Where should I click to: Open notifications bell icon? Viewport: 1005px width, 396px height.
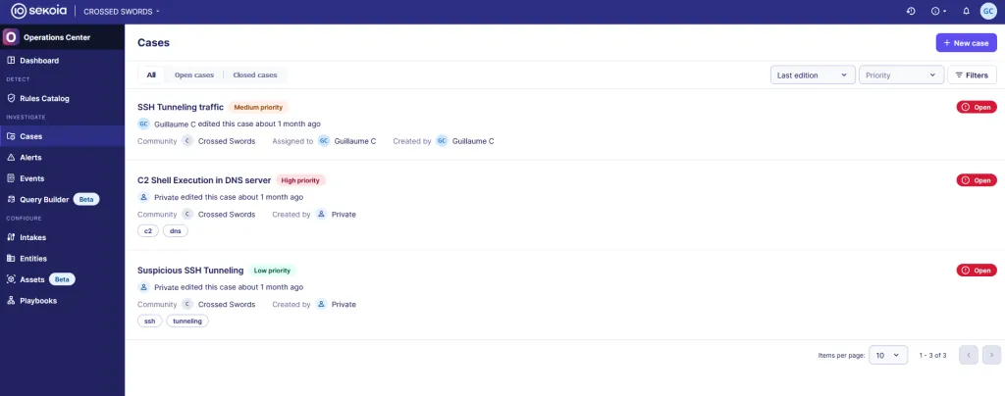[x=966, y=11]
